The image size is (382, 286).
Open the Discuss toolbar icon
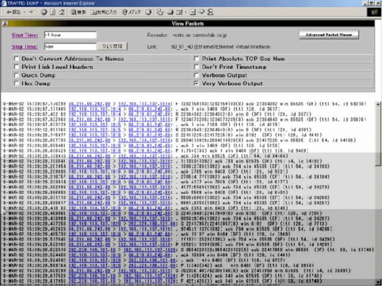[192, 12]
